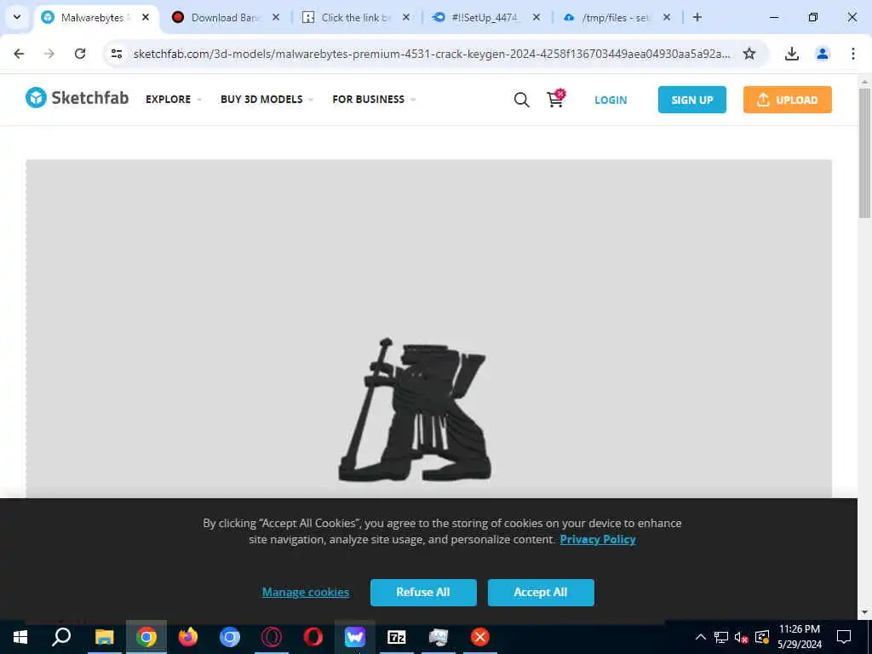Open the Chrome profile icon
The image size is (872, 654).
click(x=823, y=54)
